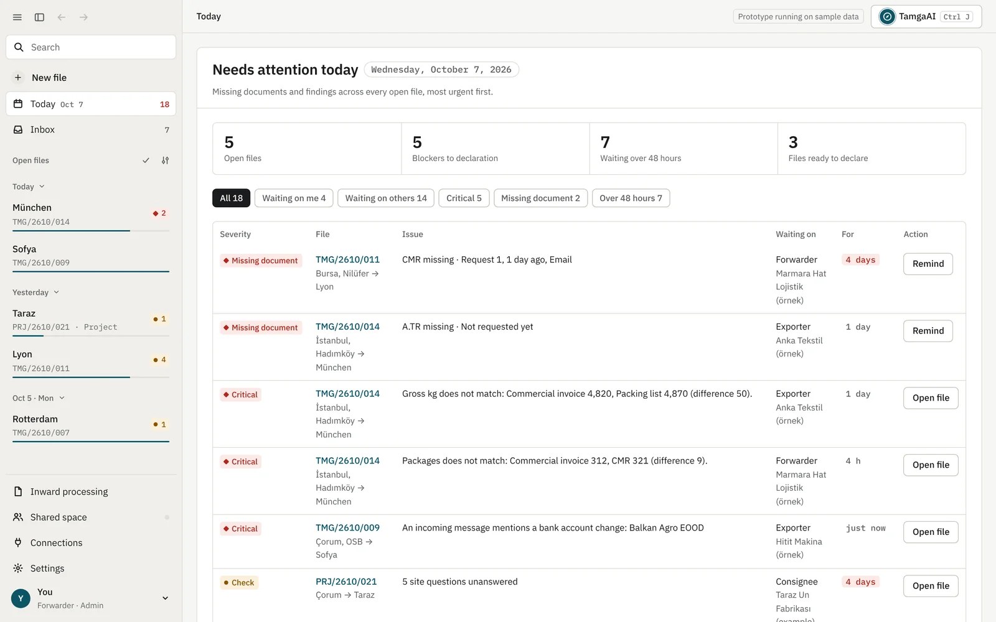Open the TMG/2610/011 link in CMR row
The height and width of the screenshot is (622, 996).
(347, 259)
